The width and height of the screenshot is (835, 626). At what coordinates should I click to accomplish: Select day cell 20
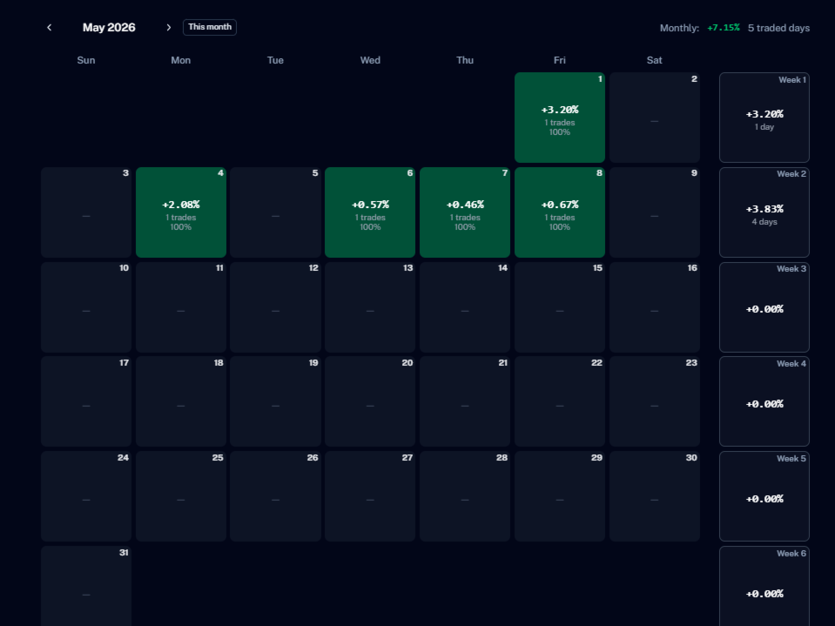[x=370, y=401]
